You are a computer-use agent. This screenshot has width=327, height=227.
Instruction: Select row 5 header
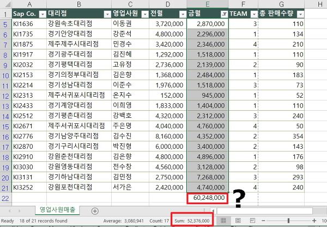[5, 24]
